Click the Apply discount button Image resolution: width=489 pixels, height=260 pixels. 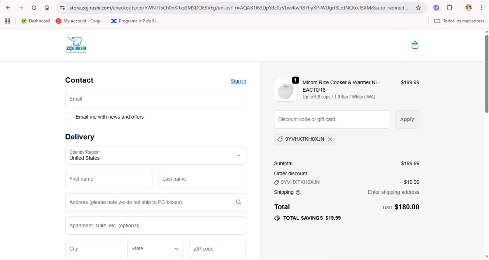[407, 119]
